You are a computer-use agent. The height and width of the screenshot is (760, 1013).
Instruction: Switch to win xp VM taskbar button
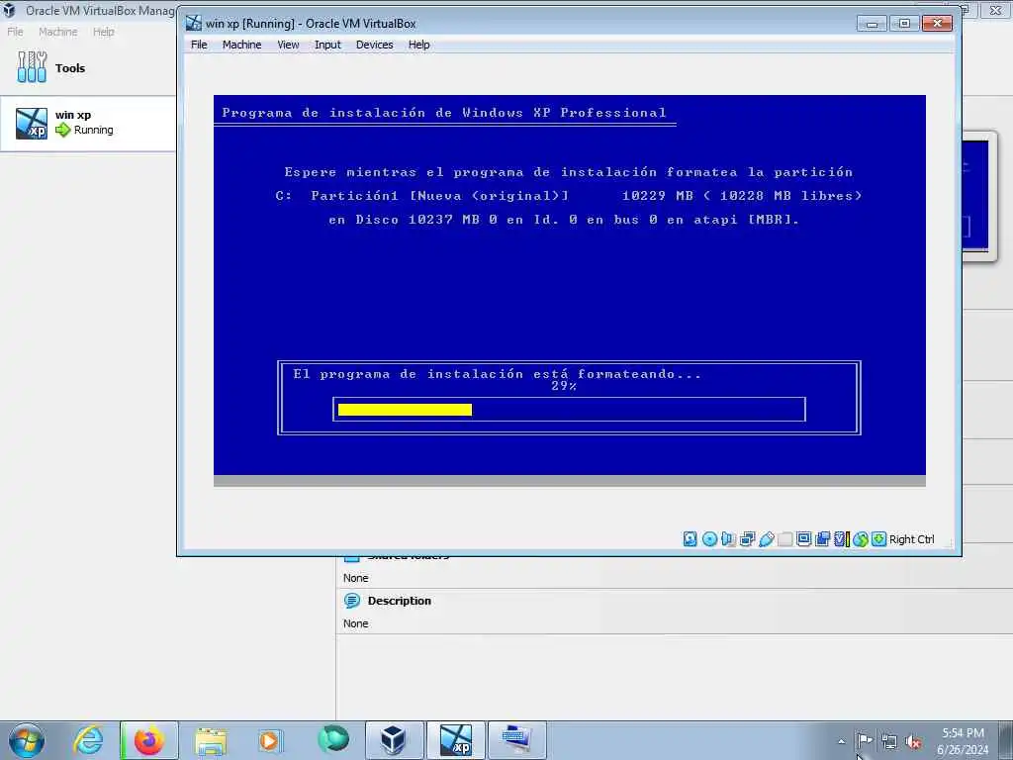(455, 740)
